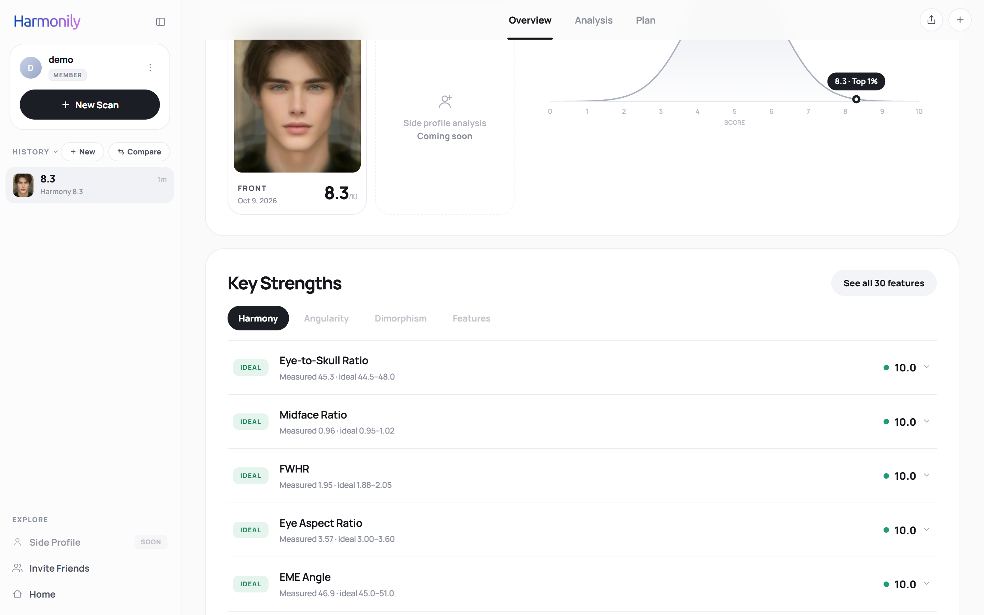
Task: Go to Home in sidebar
Action: tap(42, 594)
